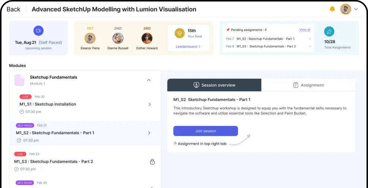
Task: Click the SELF PACED badge dated Feb 24
Action: click(x=25, y=183)
